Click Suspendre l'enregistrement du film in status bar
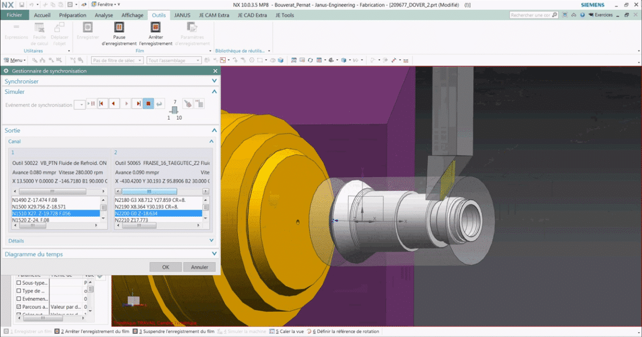Viewport: 642px width, 337px height. click(x=173, y=332)
